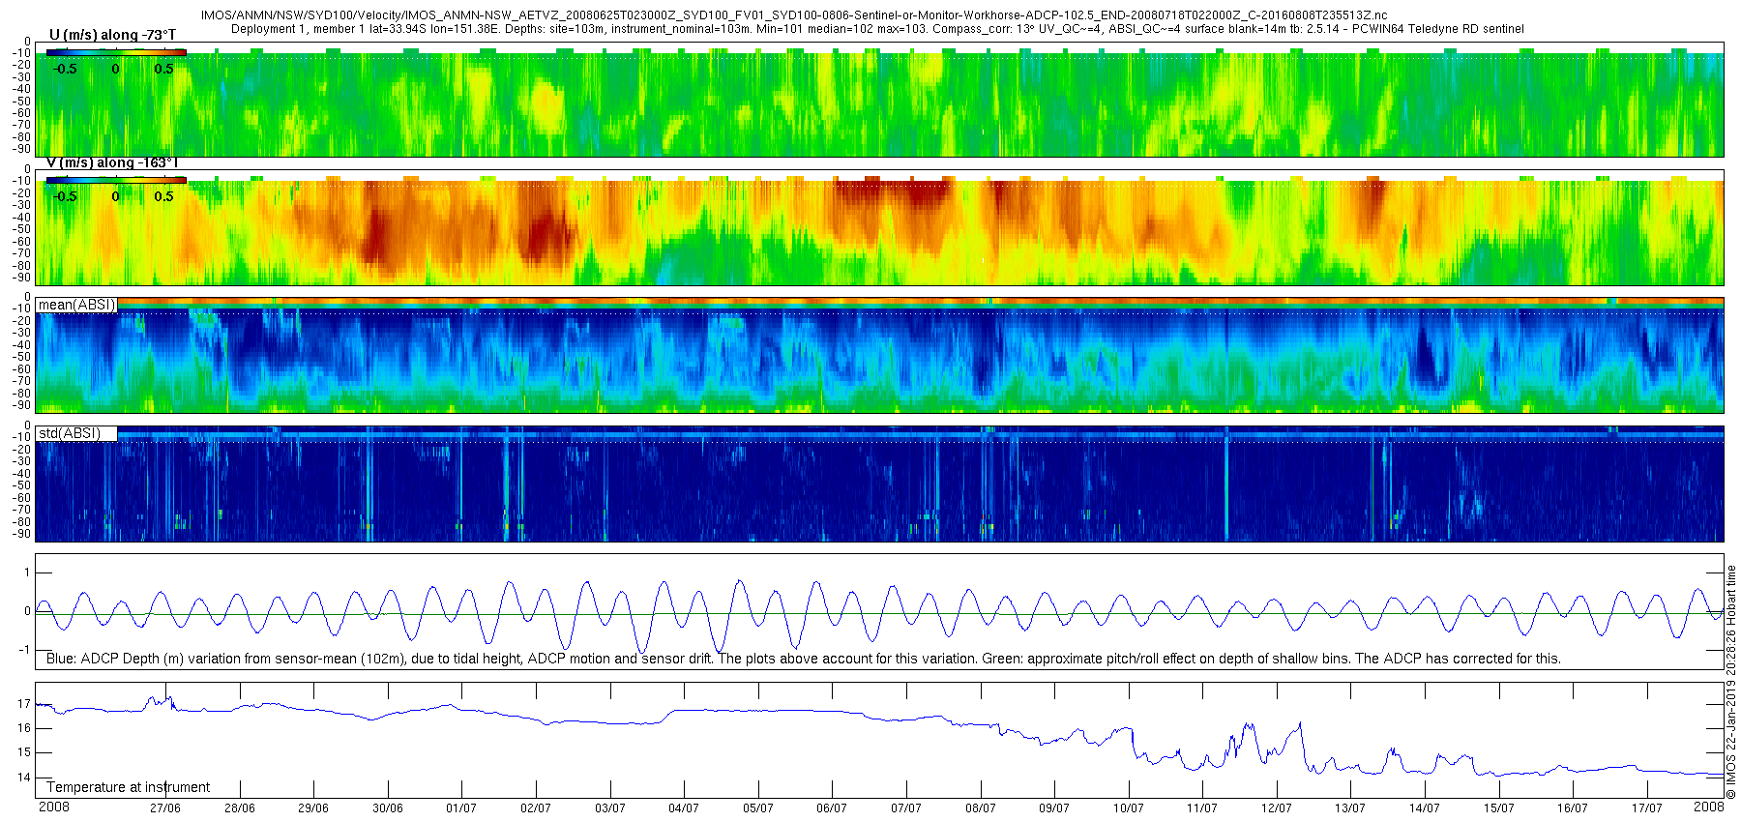Click the U velocity colorbar
This screenshot has height=822, width=1741.
116,52
